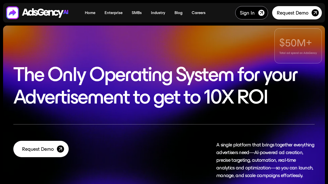Click the arrow icon on top Request Demo

[315, 13]
